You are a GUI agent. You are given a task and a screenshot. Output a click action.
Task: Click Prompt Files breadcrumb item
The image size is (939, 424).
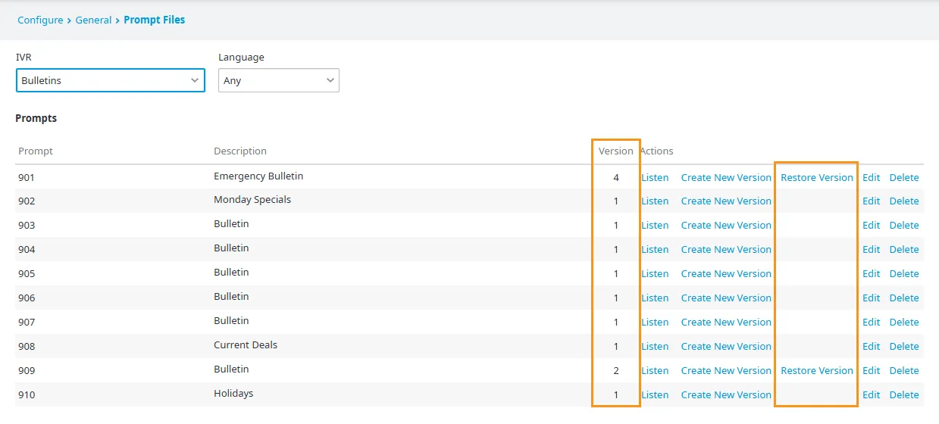tap(154, 20)
